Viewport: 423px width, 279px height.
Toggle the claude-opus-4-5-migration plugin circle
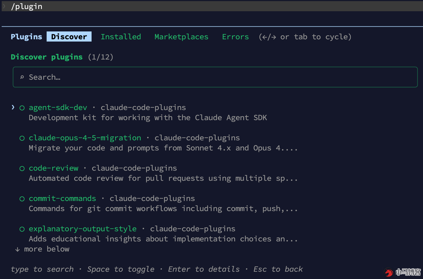tap(22, 138)
